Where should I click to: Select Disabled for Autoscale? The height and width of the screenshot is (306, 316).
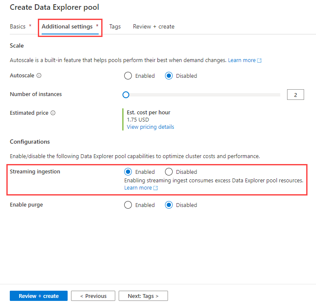coord(169,76)
